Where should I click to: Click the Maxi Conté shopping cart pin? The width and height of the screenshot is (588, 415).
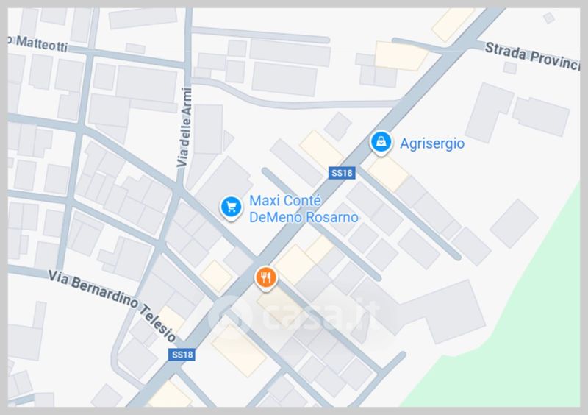[x=231, y=207]
